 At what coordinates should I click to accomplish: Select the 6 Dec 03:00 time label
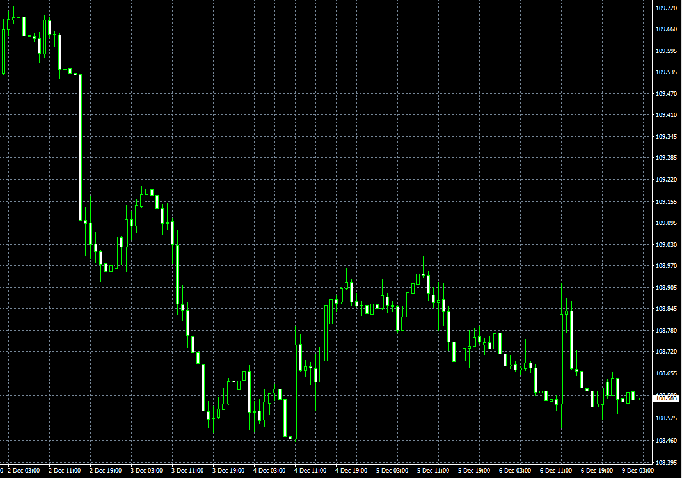(x=515, y=471)
